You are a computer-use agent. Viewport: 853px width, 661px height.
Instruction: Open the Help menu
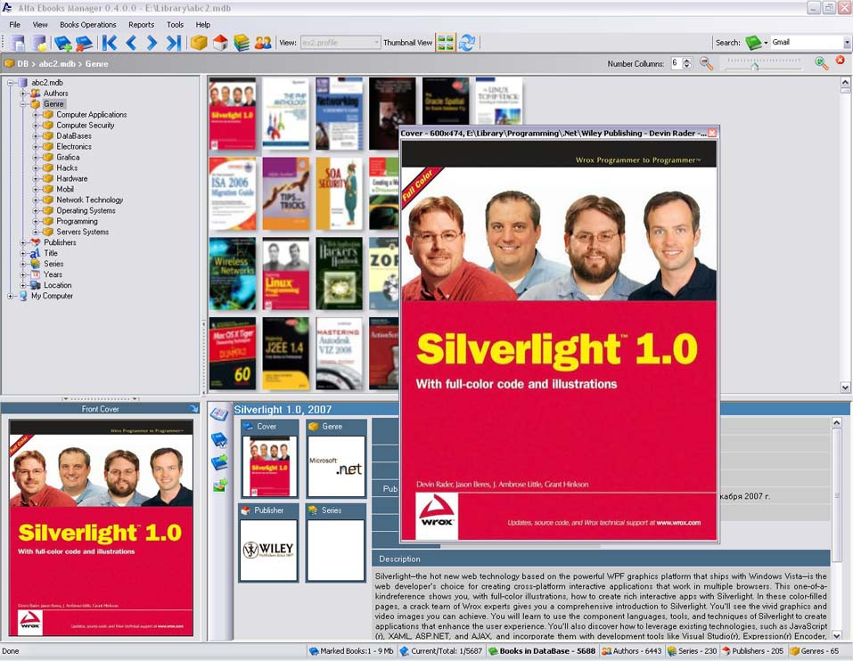[203, 24]
